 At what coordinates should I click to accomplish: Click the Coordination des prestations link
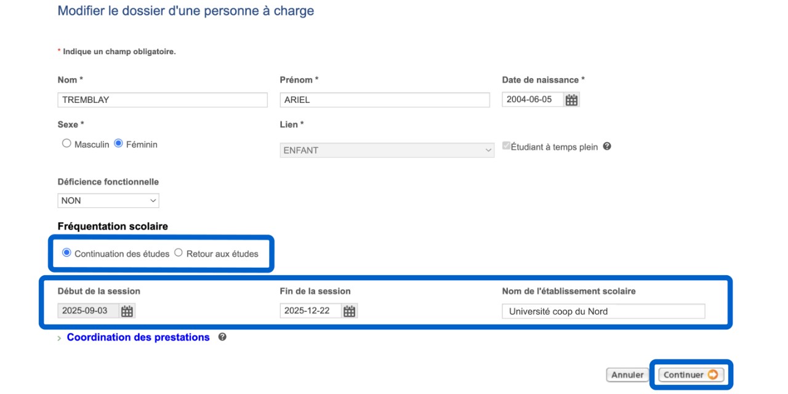138,337
